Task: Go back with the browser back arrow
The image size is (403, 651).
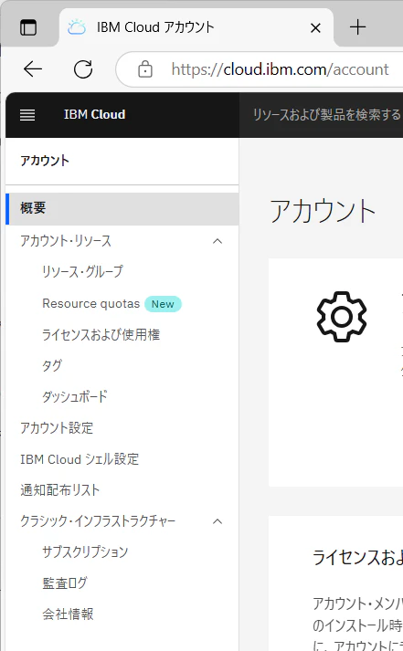Action: coord(33,68)
